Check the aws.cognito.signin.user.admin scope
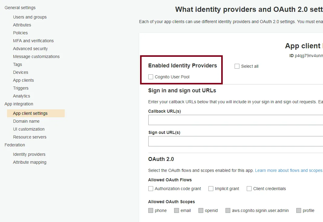Viewport: 323px width, 222px height. point(228,210)
